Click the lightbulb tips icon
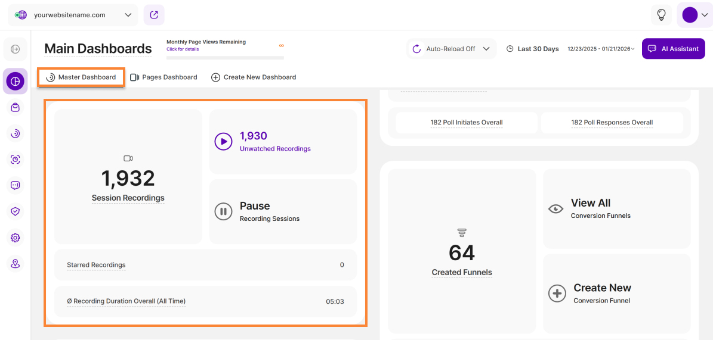This screenshot has height=340, width=713. pyautogui.click(x=661, y=15)
